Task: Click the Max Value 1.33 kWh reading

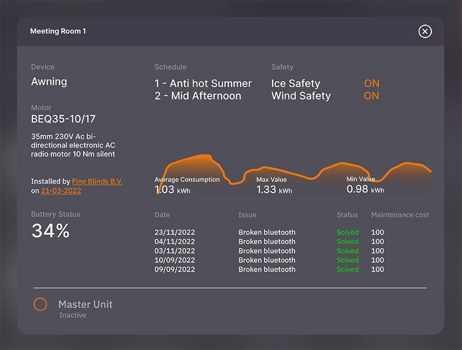Action: point(274,190)
